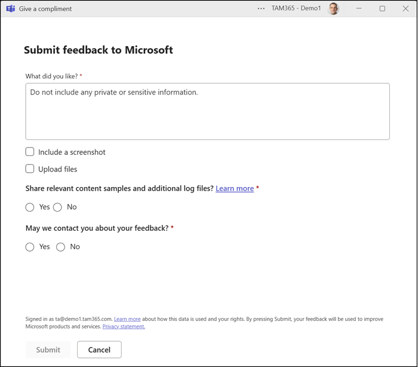The width and height of the screenshot is (418, 367).
Task: Minimize the Give a compliment window
Action: 359,8
